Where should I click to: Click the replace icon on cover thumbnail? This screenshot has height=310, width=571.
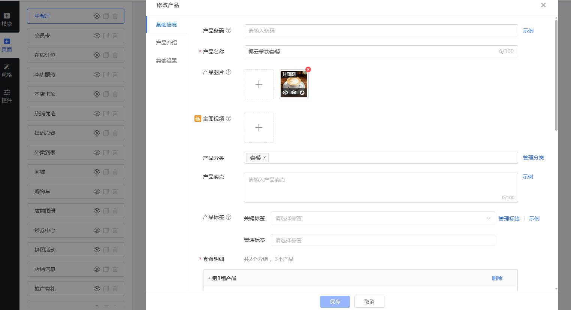302,92
